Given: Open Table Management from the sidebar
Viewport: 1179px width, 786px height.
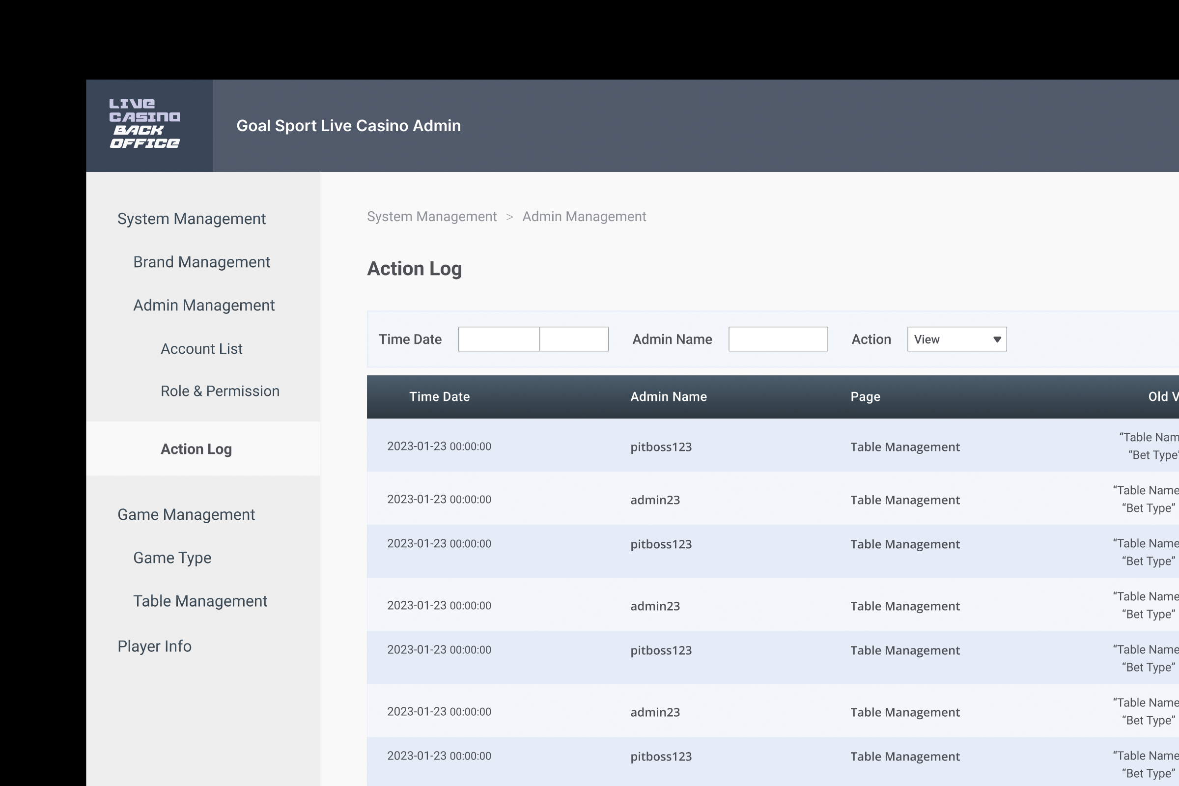Looking at the screenshot, I should point(200,600).
